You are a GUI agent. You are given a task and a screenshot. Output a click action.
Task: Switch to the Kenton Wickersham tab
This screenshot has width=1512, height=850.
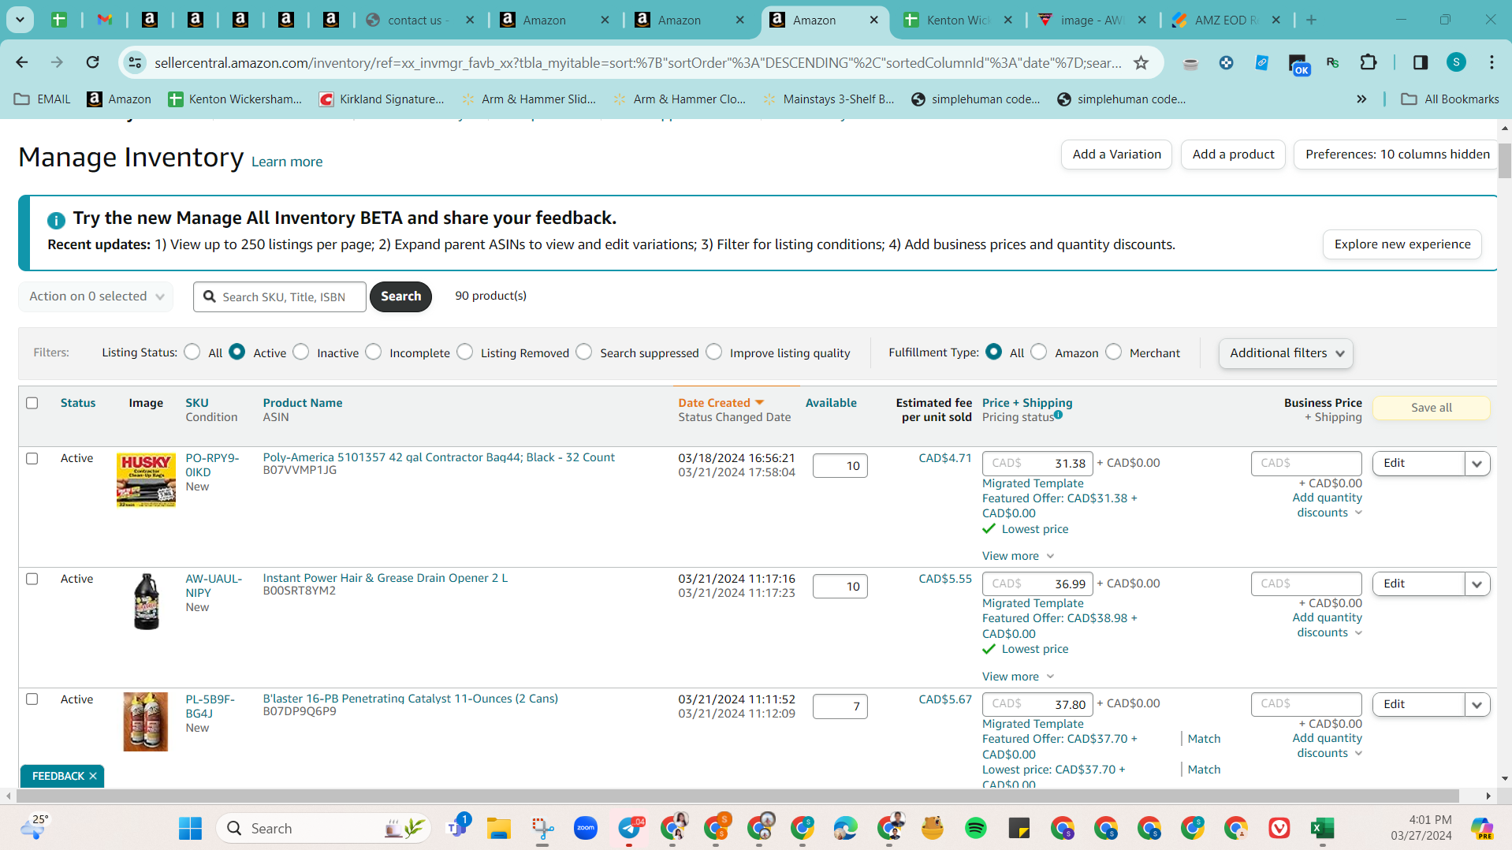959,20
